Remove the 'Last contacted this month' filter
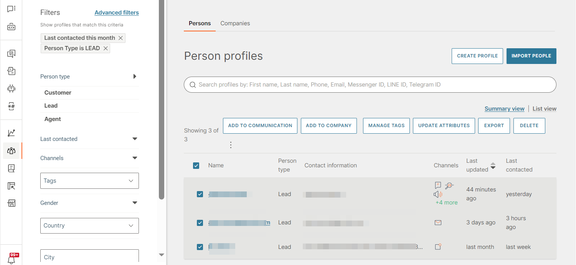The height and width of the screenshot is (265, 576). click(x=120, y=38)
